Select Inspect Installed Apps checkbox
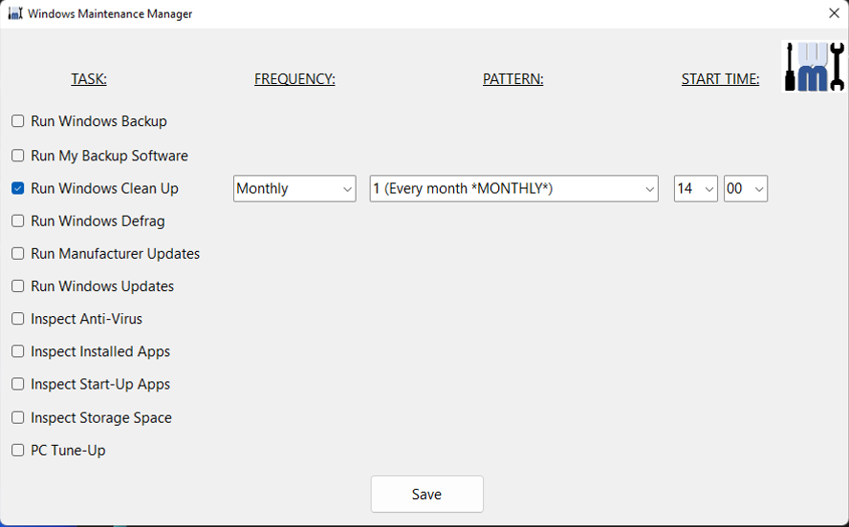Screen dimensions: 849x527 point(18,351)
